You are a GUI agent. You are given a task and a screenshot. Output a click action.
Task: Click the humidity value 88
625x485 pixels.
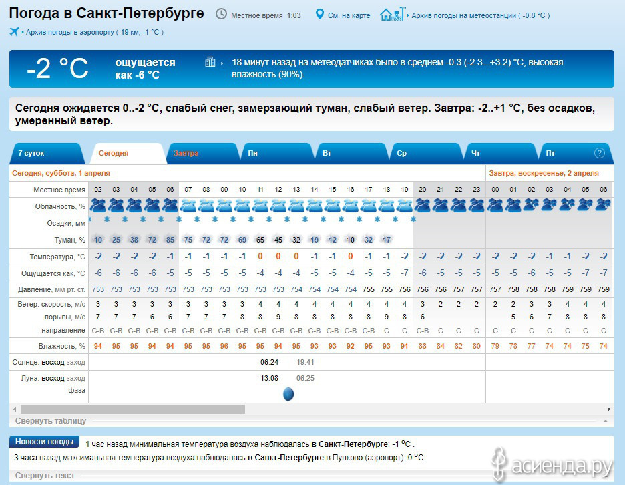[x=423, y=346]
